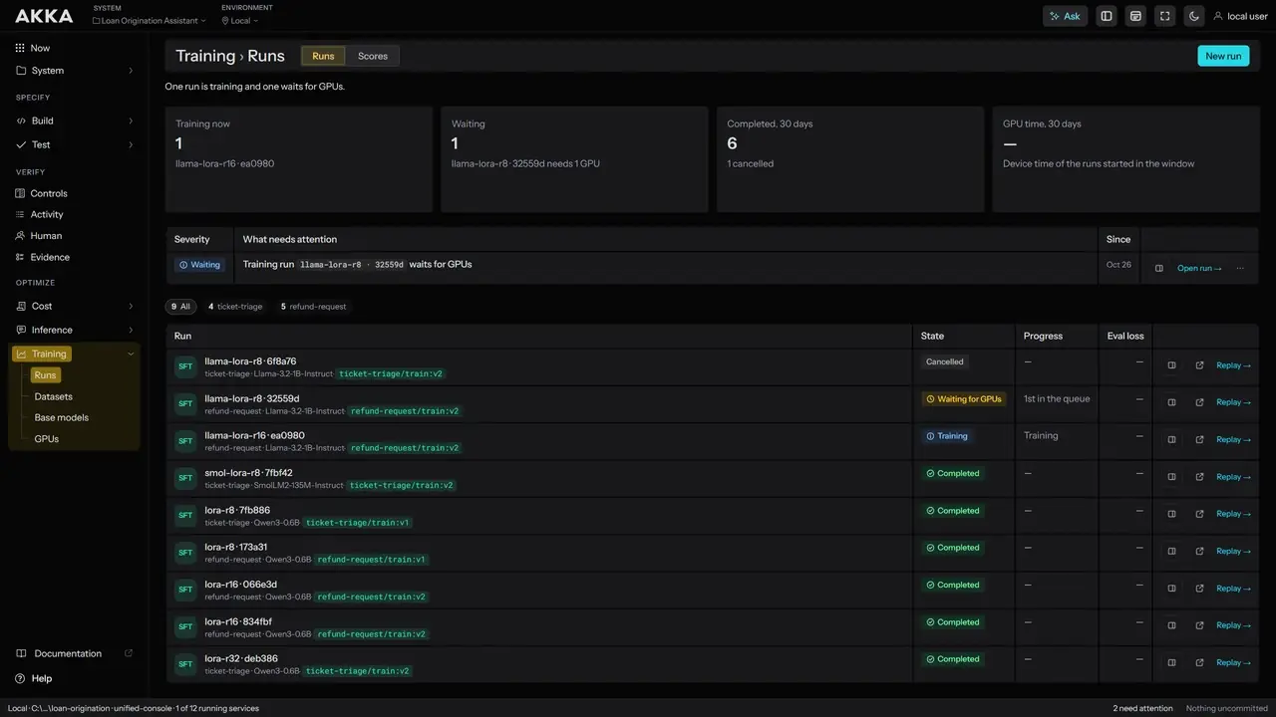
Task: Toggle the sidebar layout icon in header
Action: pyautogui.click(x=1106, y=16)
